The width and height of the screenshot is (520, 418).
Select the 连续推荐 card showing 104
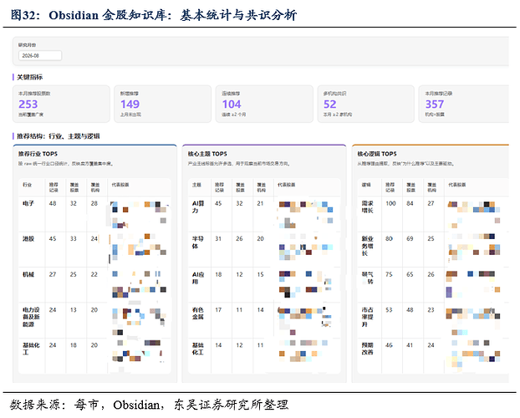[x=264, y=104]
